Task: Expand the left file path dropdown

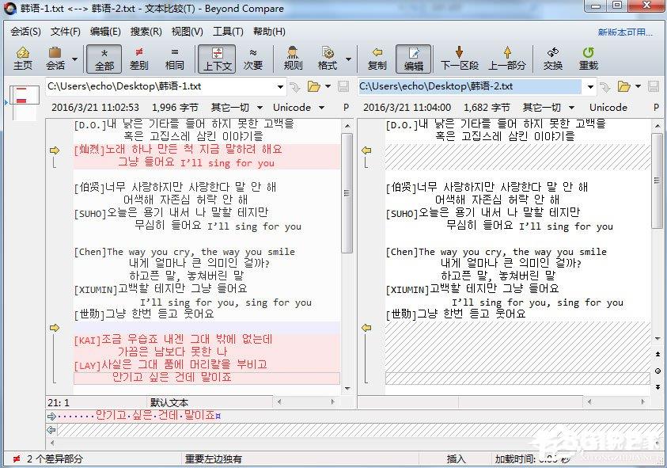Action: pyautogui.click(x=280, y=87)
